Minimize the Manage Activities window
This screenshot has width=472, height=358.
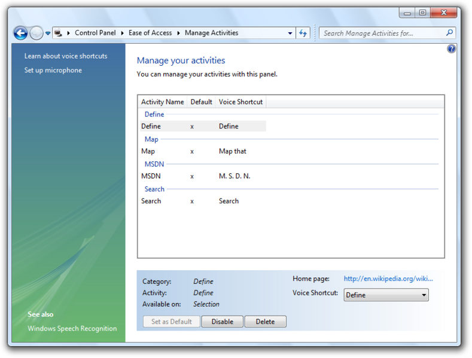[x=407, y=13]
